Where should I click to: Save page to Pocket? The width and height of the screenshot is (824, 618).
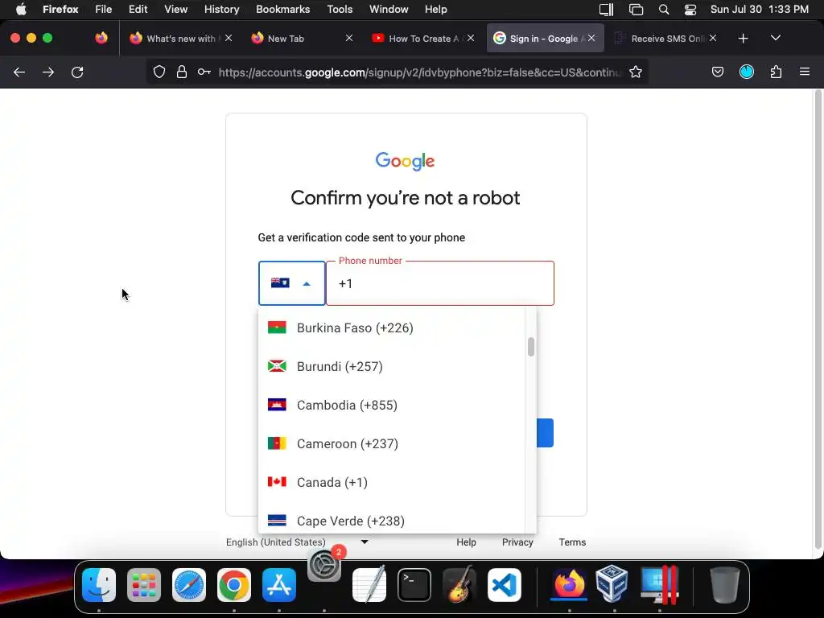pyautogui.click(x=717, y=72)
